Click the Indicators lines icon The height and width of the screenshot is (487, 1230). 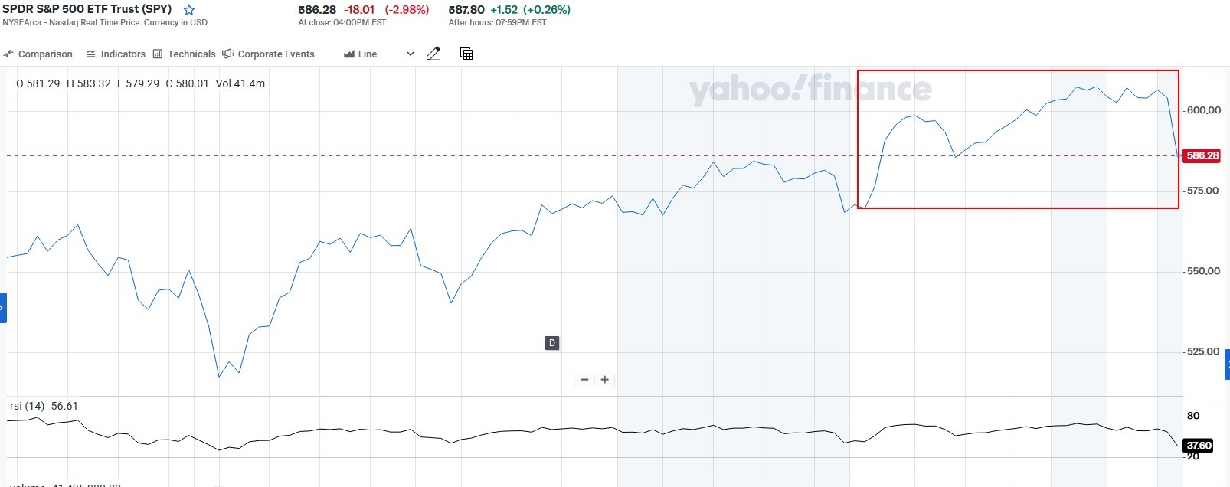coord(91,54)
